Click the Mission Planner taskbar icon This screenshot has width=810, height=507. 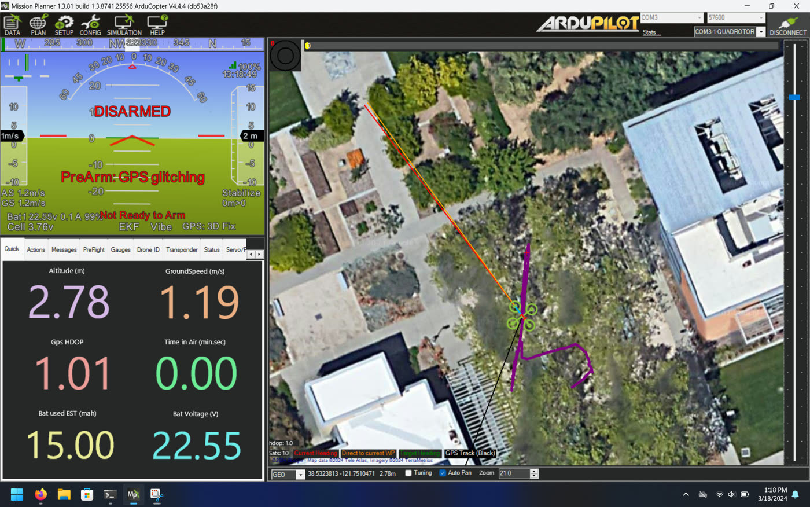tap(133, 495)
